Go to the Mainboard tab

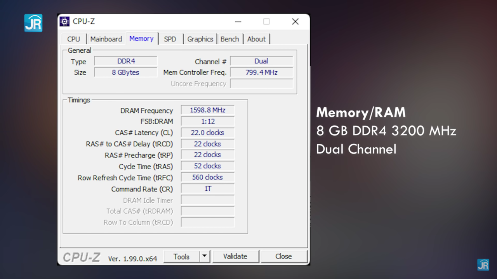pos(106,39)
